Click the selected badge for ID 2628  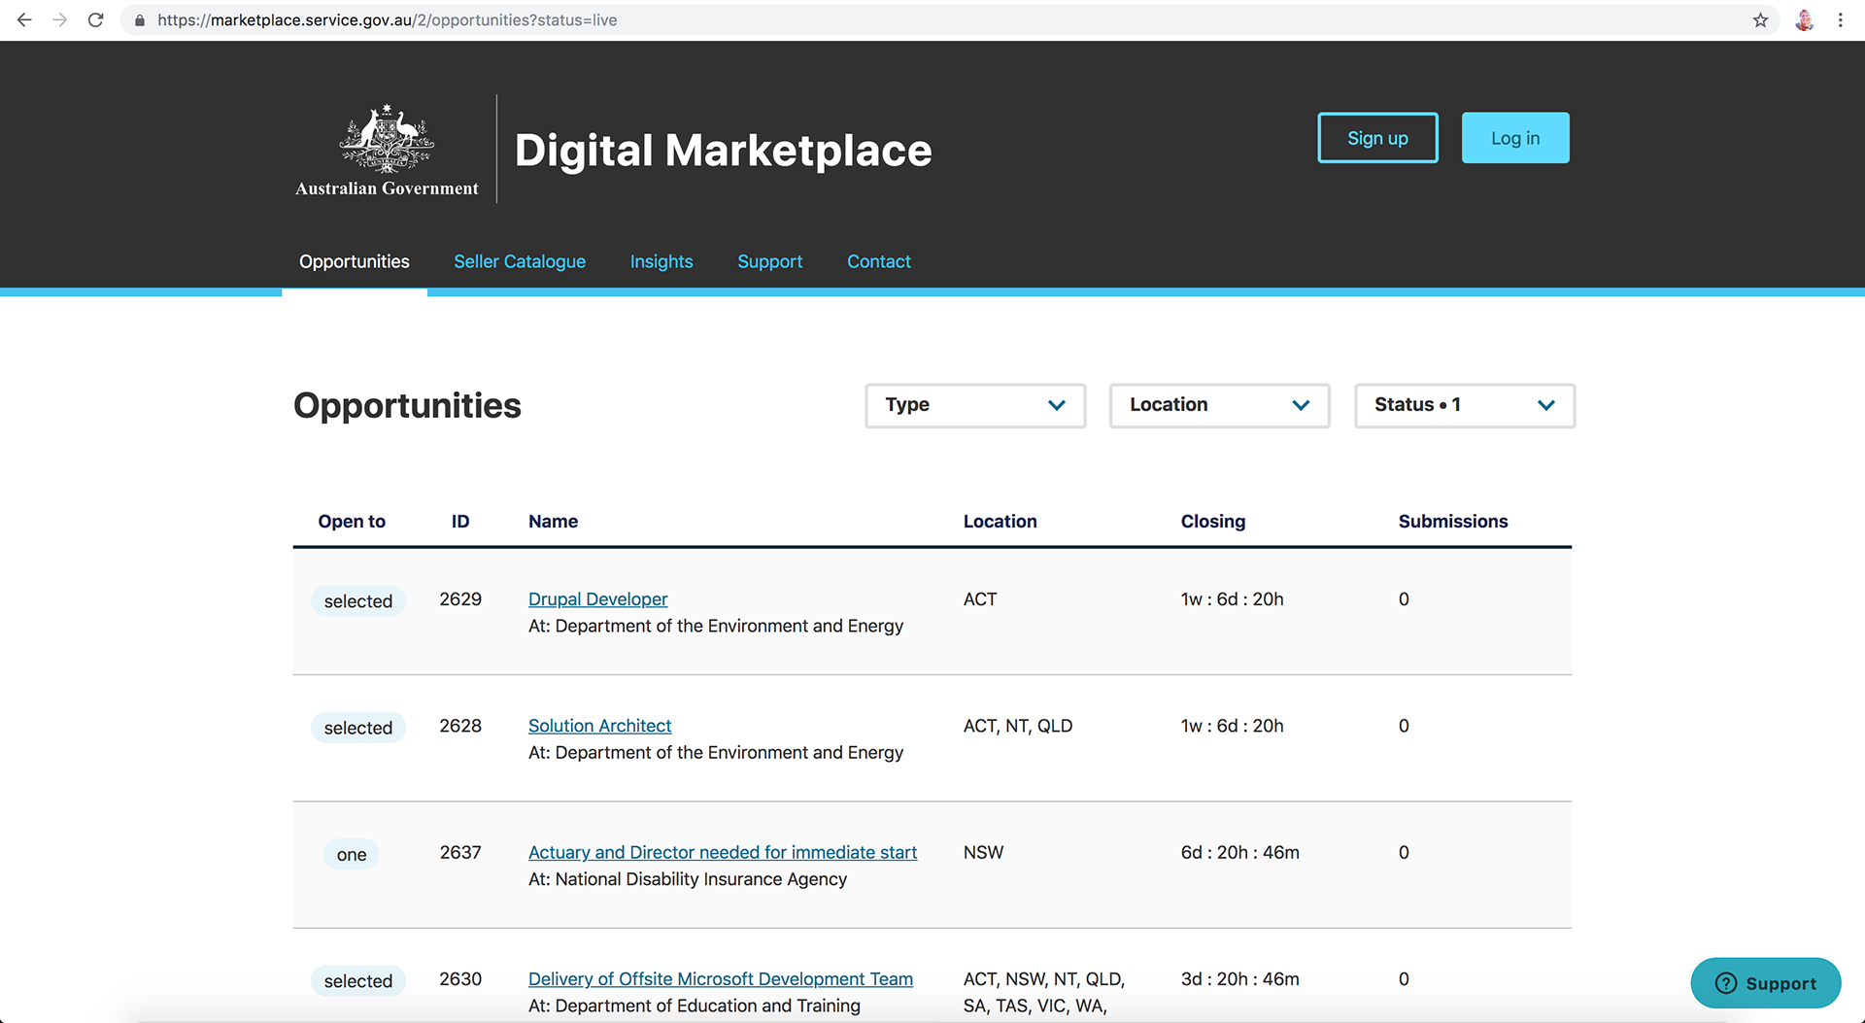[x=358, y=728]
